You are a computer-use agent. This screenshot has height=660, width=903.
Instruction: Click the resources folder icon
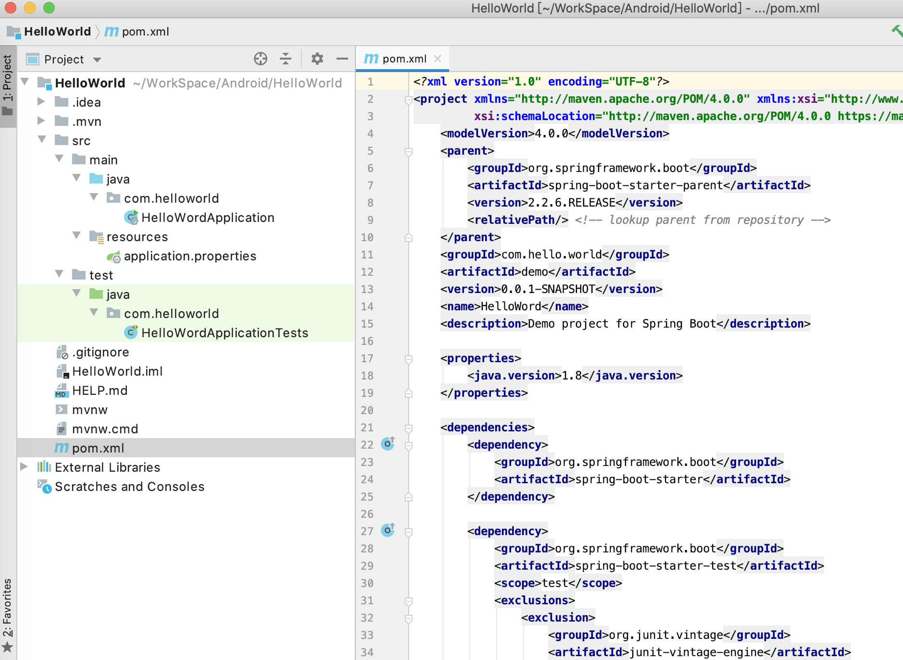tap(97, 237)
